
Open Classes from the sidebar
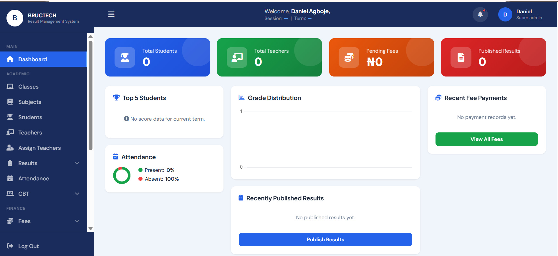(x=44, y=87)
